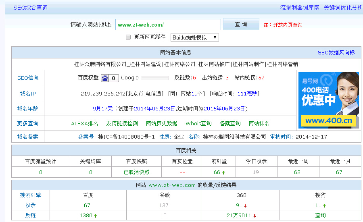Open the www.zt-web.com link in results header
Image resolution: width=363 pixels, height=222 pixels.
pyautogui.click(x=172, y=185)
